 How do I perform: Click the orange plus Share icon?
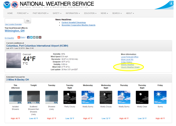coord(19,37)
